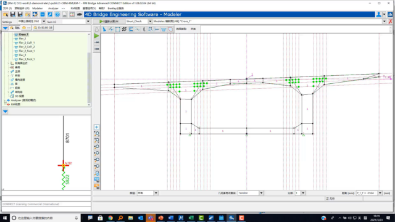Click the Windows taskbar search box
The height and width of the screenshot is (222, 395).
[x=45, y=218]
